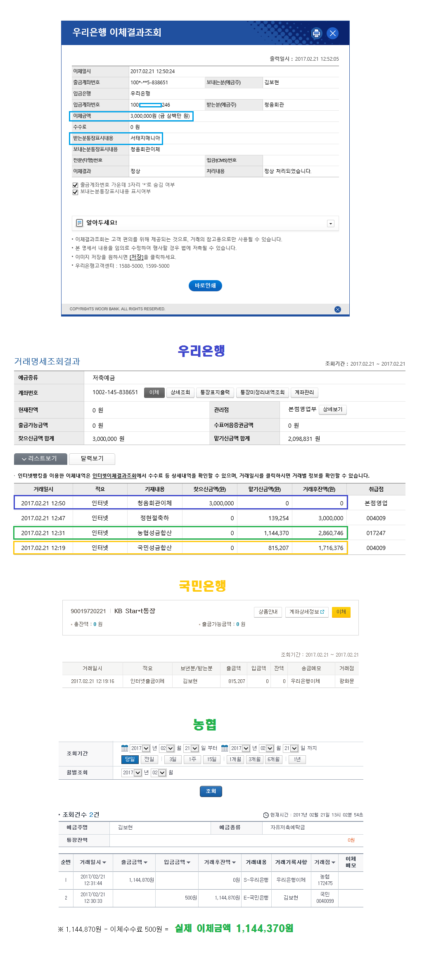The height and width of the screenshot is (971, 429).
Task: Click NH row with time 12:30:33
Action: [x=211, y=898]
